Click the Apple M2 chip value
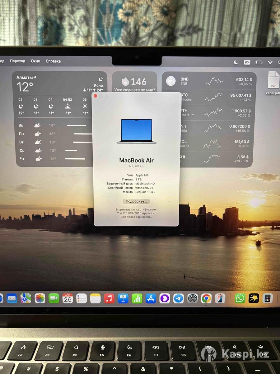Image resolution: width=280 pixels, height=374 pixels. (x=142, y=175)
